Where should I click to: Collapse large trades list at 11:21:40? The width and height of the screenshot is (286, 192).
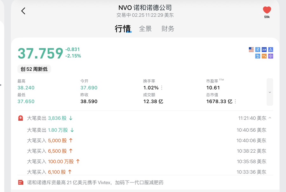(270, 118)
